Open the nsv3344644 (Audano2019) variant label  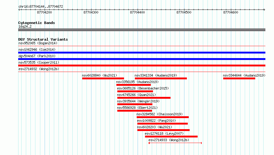pyautogui.click(x=244, y=75)
